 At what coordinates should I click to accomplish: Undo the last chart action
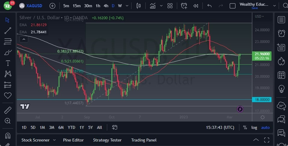pyautogui.click(x=209, y=6)
